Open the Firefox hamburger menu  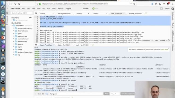(173, 4)
